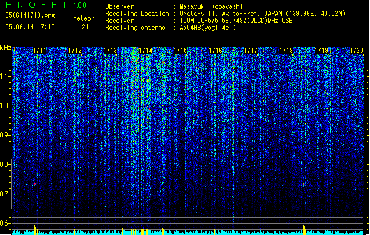Click the 1.1 frequency axis label
370x235 pixels.
pyautogui.click(x=5, y=76)
